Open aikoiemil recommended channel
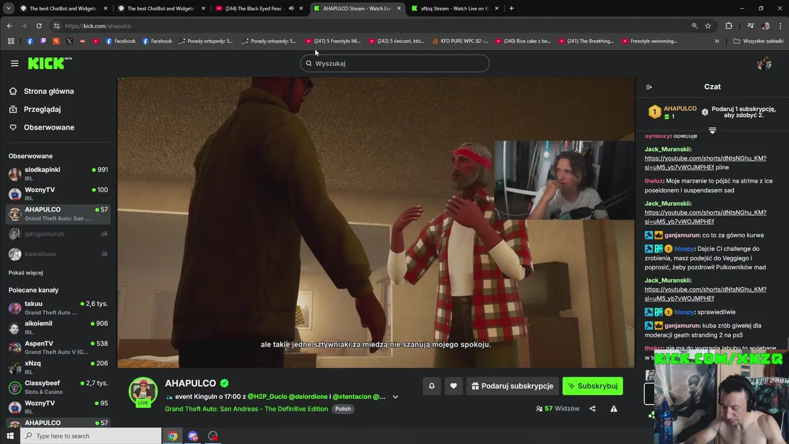789x444 pixels. [x=58, y=327]
